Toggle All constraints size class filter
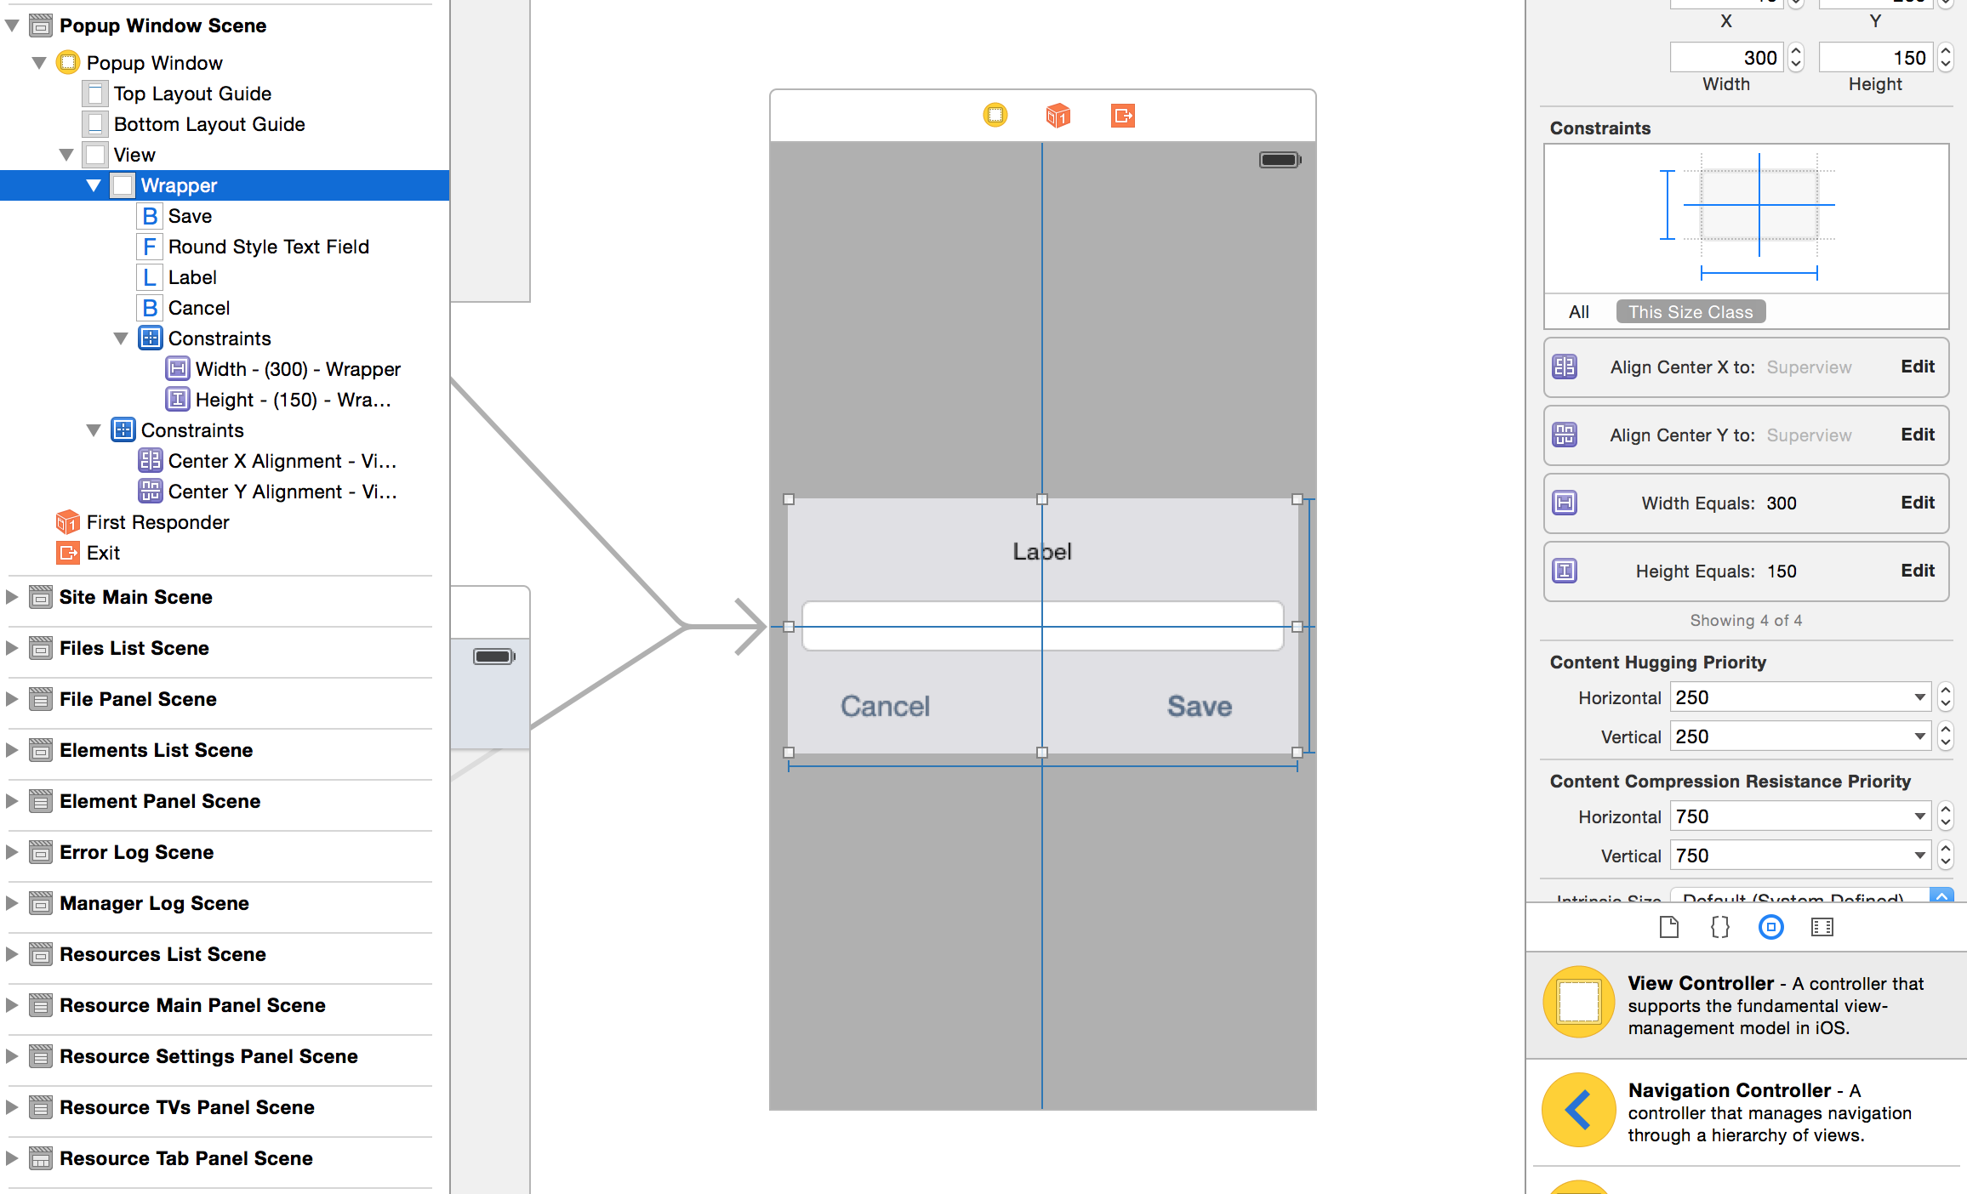 pyautogui.click(x=1576, y=312)
